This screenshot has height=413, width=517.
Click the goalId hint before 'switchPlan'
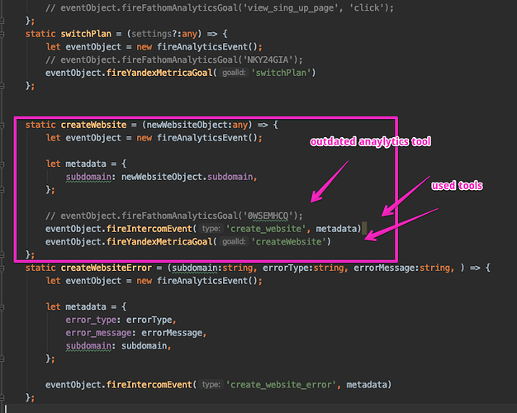click(234, 73)
